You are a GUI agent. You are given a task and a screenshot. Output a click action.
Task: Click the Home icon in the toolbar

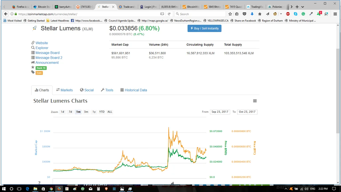click(260, 14)
